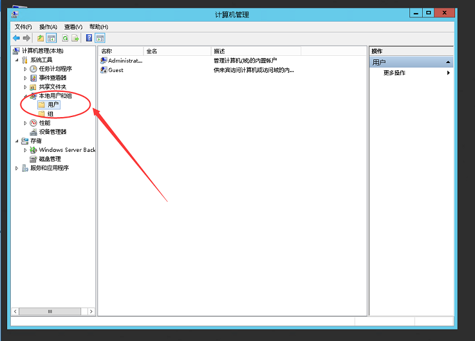Click the Windows Server Backup icon
Viewport: 475px width, 341px height.
(33, 149)
